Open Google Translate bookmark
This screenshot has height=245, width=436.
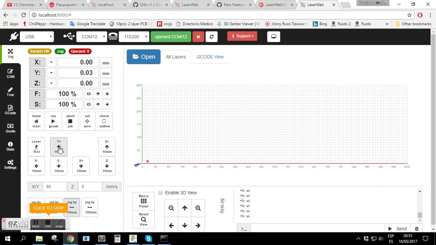click(88, 24)
